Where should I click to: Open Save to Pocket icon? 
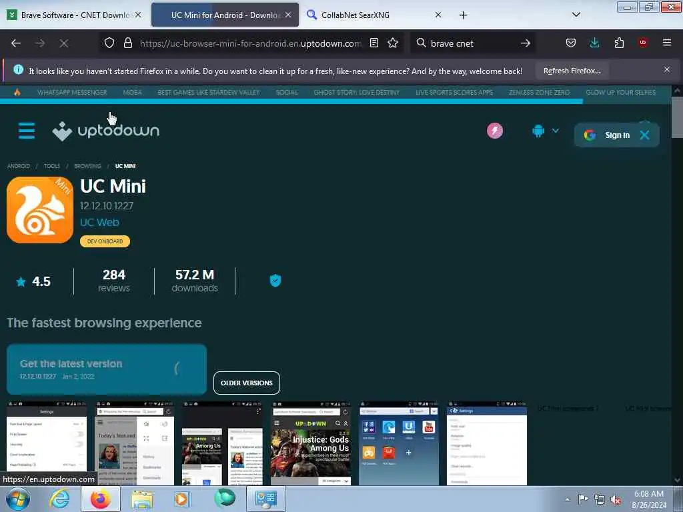pyautogui.click(x=571, y=43)
